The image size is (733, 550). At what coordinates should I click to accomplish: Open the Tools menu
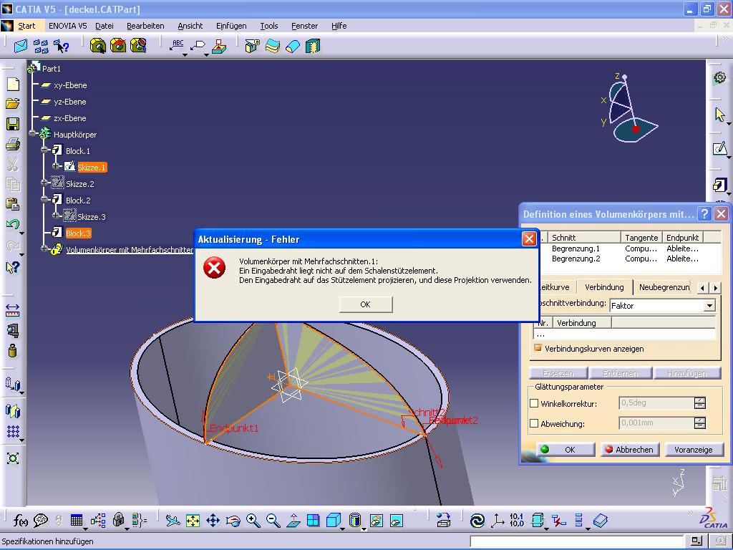point(269,26)
